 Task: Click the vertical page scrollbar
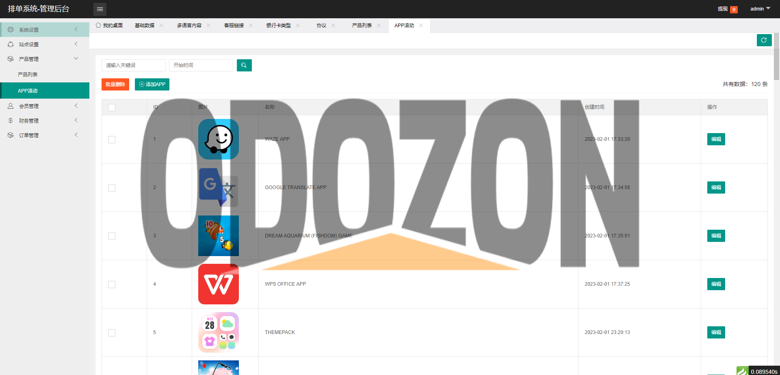click(x=776, y=57)
